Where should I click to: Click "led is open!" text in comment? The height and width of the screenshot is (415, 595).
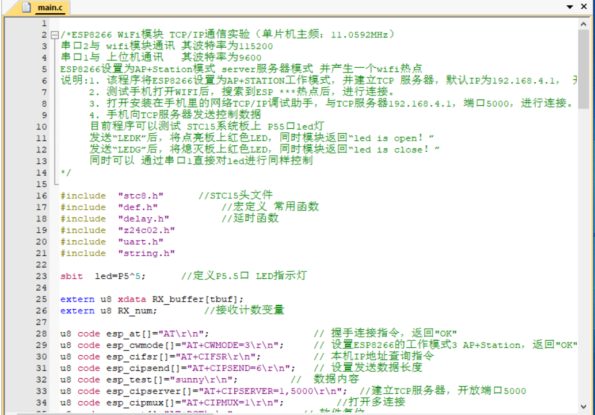click(x=391, y=138)
